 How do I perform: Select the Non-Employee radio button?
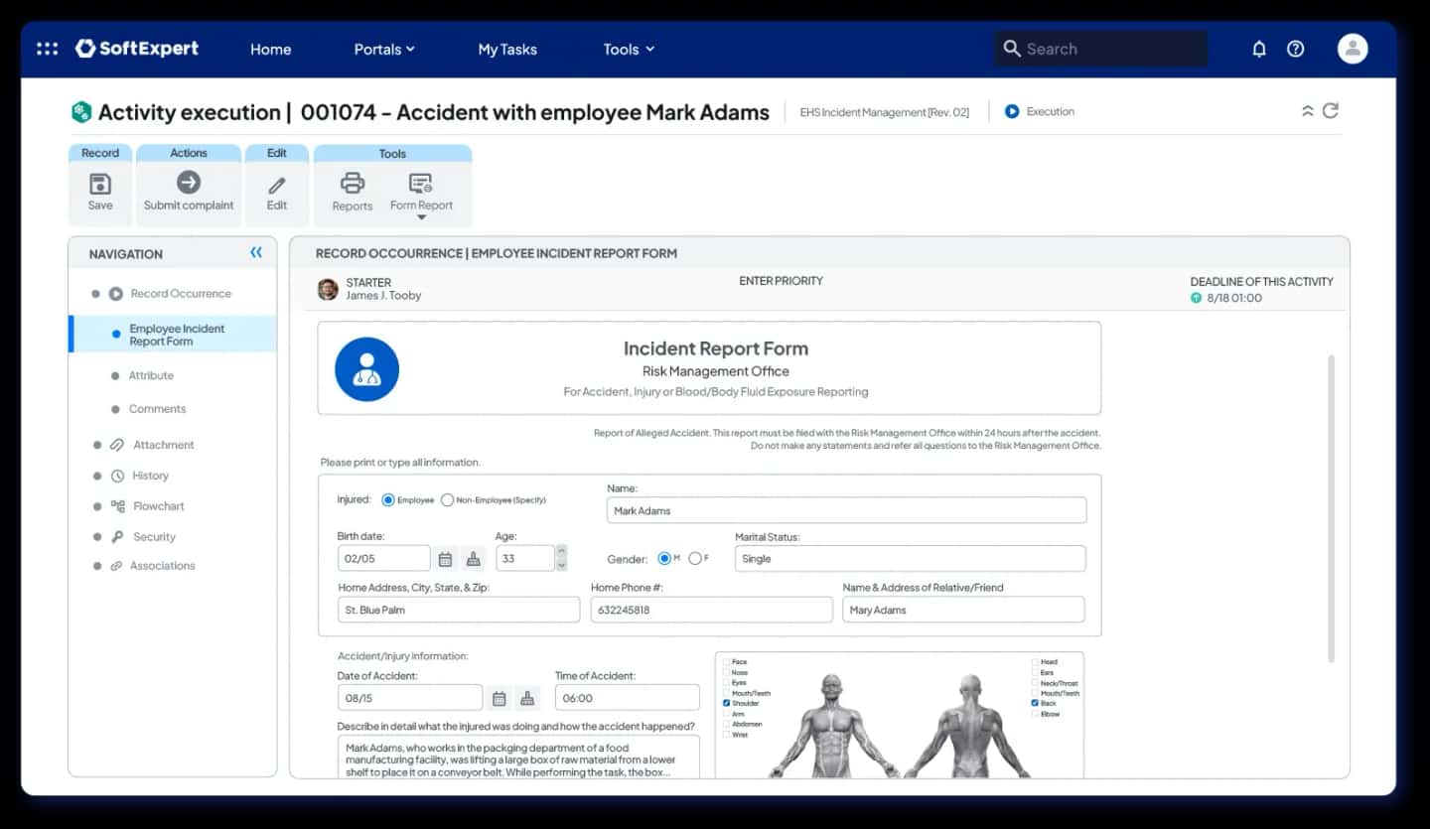point(447,500)
